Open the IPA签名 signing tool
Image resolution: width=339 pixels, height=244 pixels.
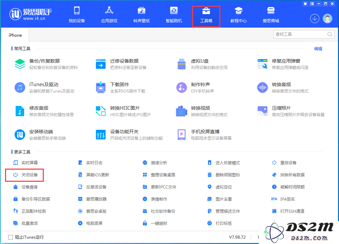[283, 199]
